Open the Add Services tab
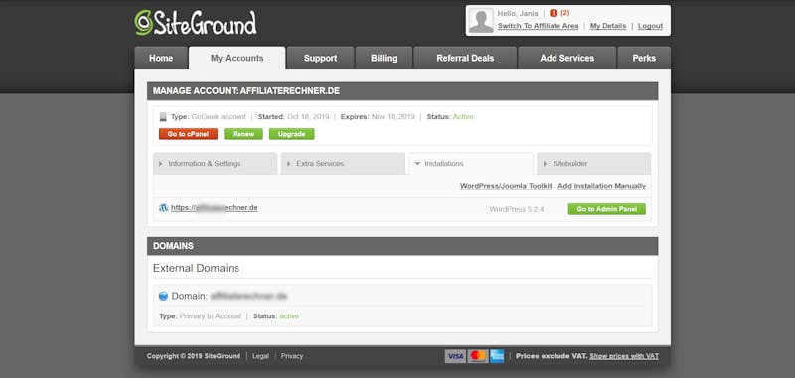This screenshot has height=378, width=795. click(x=566, y=58)
